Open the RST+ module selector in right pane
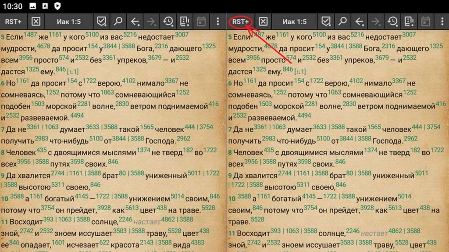The image size is (449, 252). tap(240, 22)
